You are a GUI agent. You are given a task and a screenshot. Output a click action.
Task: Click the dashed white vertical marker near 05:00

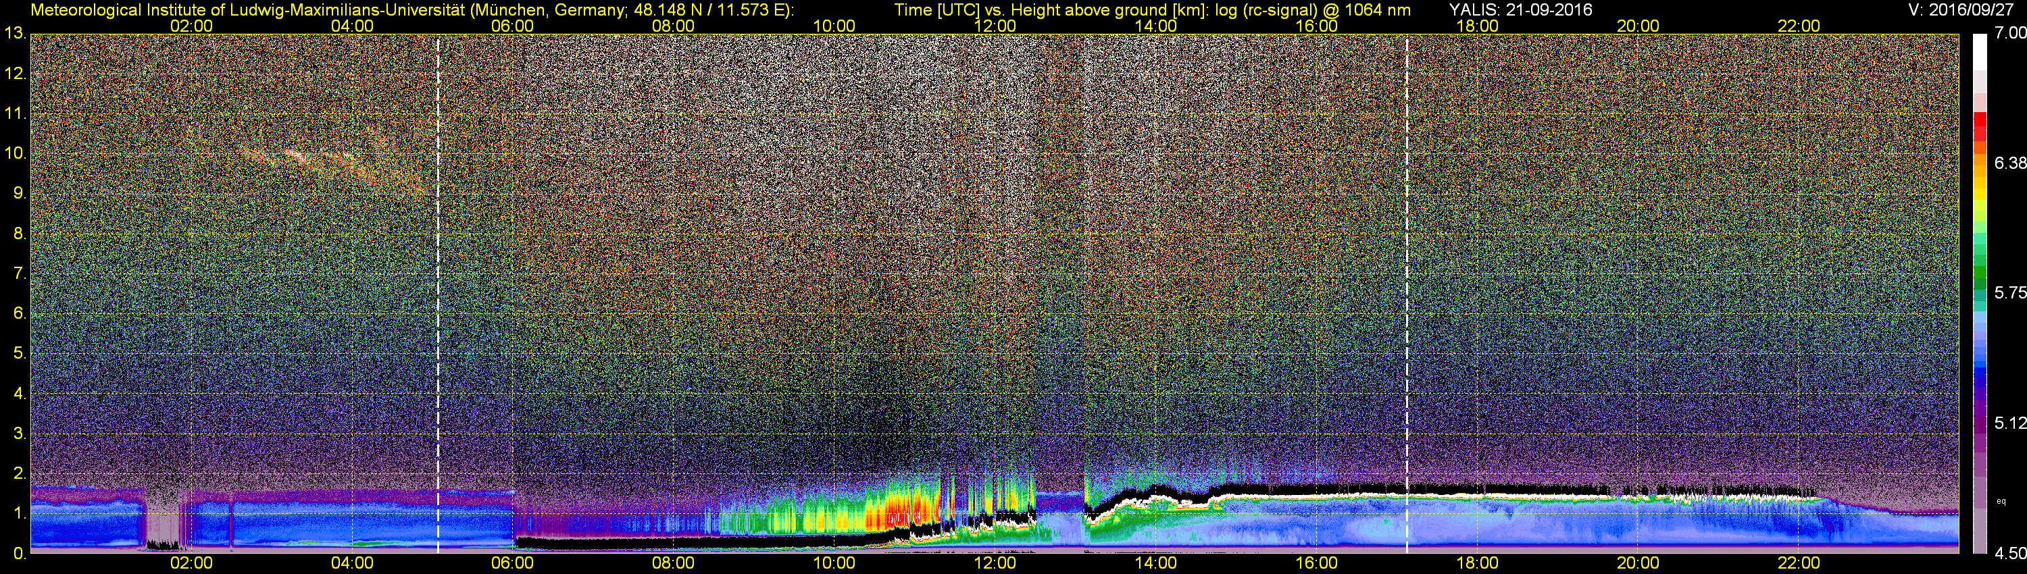(x=439, y=293)
